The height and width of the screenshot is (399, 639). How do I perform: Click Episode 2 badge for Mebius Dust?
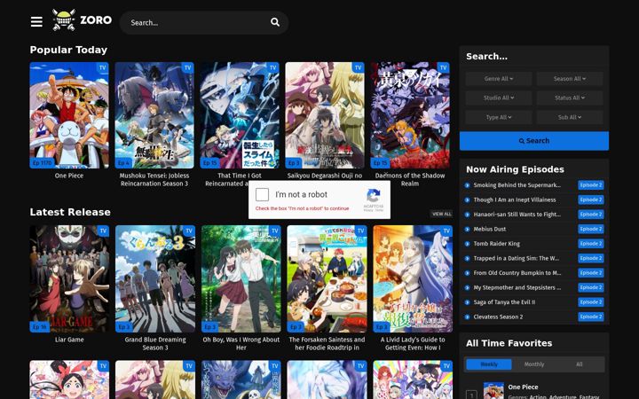pos(591,230)
